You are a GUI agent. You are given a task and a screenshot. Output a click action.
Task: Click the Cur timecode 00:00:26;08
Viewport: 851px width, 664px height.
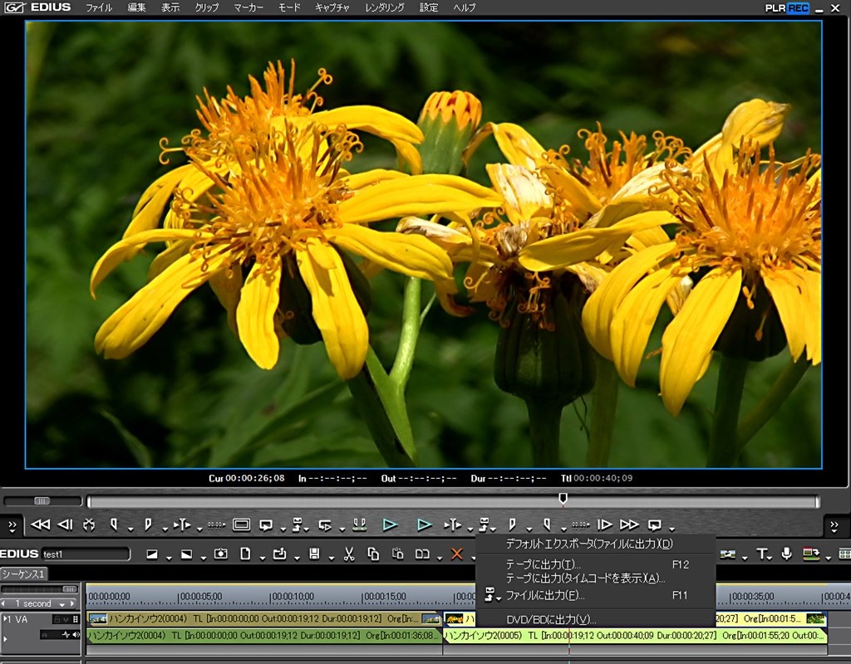[255, 478]
